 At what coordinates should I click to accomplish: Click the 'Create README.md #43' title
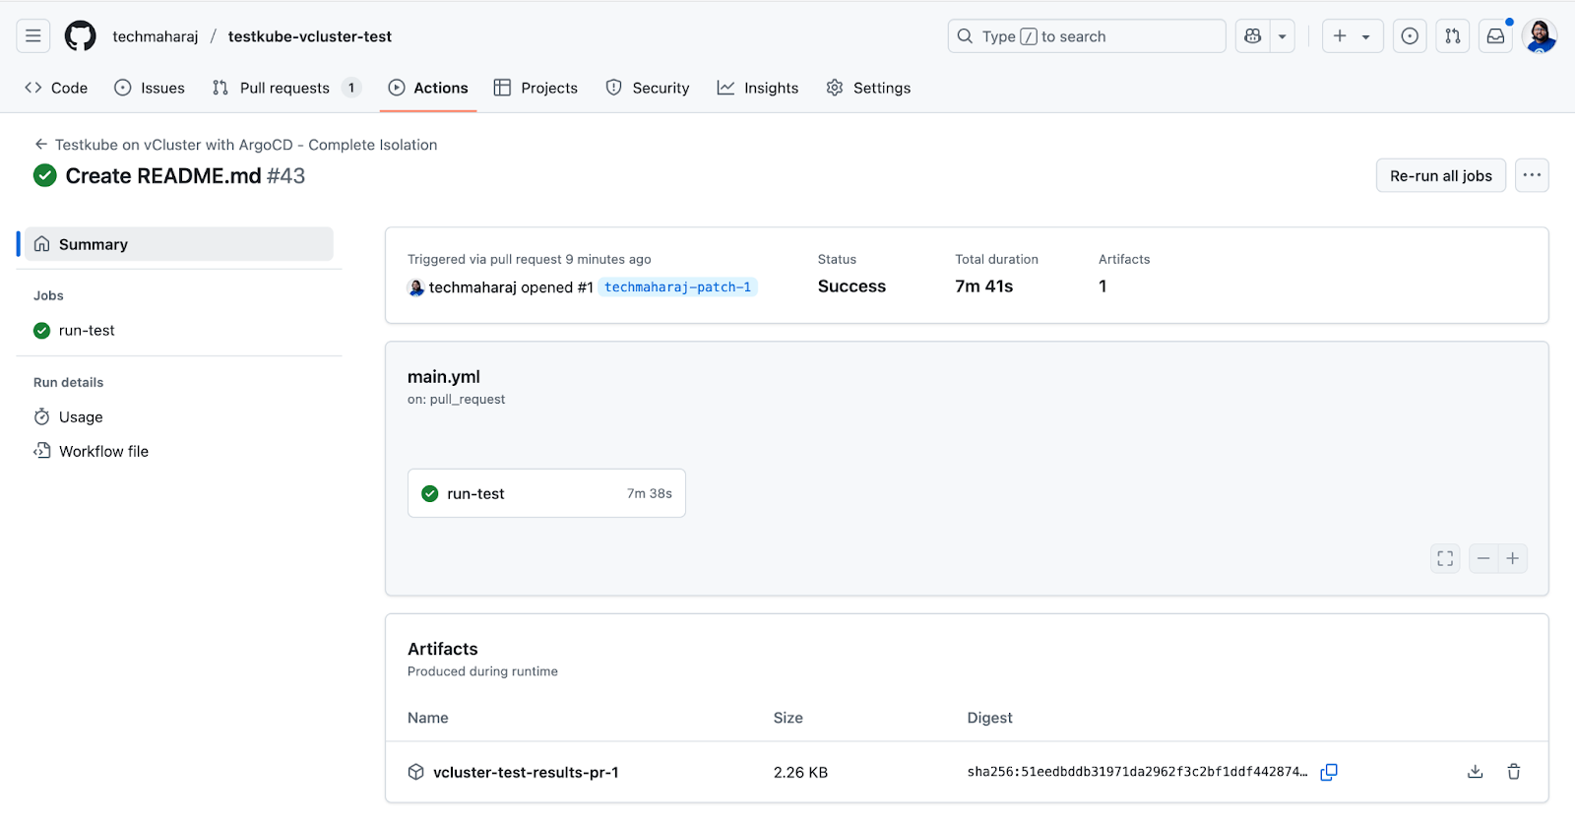point(185,176)
